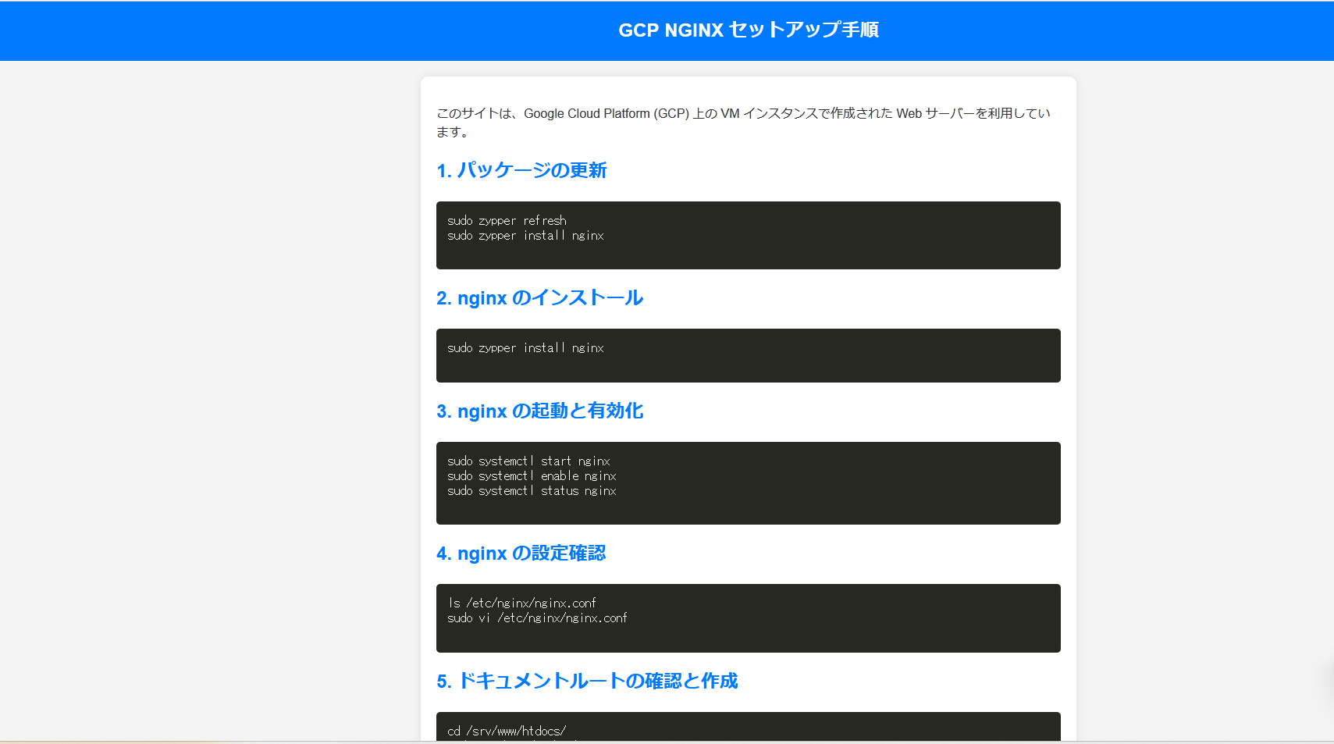Click sudo zypper install nginx in section 1
Screen dimensions: 1334x744
click(525, 236)
